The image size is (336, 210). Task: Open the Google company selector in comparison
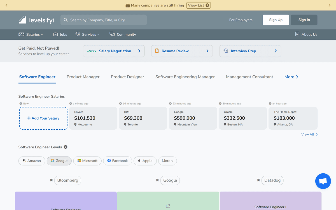pos(170,180)
